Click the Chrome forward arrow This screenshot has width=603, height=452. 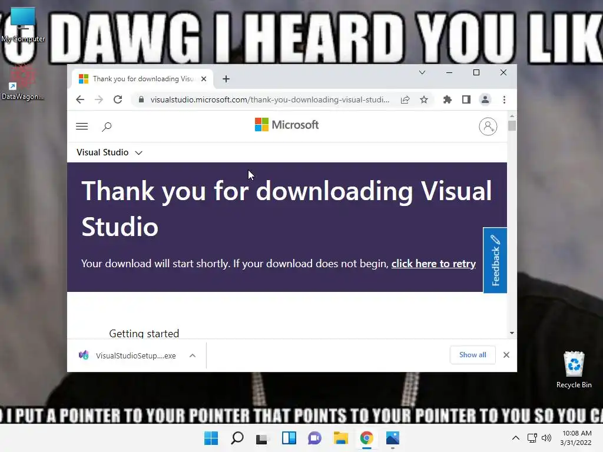pyautogui.click(x=99, y=99)
